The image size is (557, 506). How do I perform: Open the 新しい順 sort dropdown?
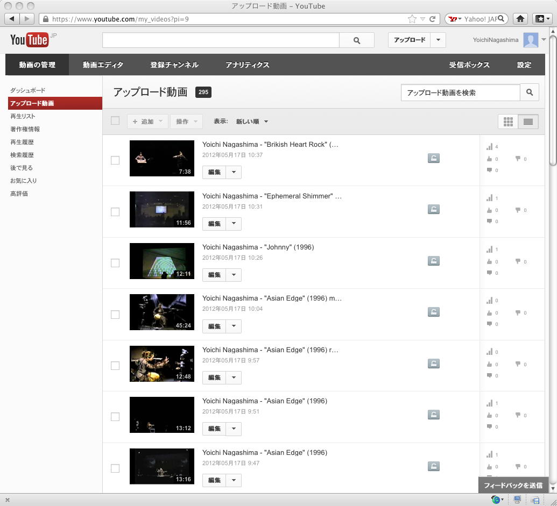tap(252, 122)
